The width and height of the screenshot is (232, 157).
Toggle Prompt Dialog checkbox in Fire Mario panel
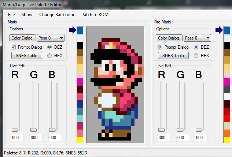(160, 47)
